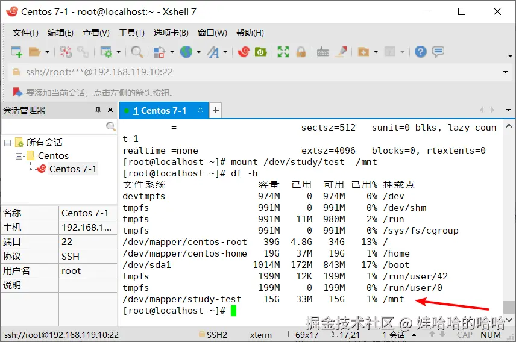Open the 编辑(E) menu
The width and height of the screenshot is (516, 342).
tap(60, 33)
